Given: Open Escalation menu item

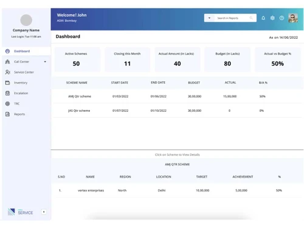Looking at the screenshot, I should 26,93.
